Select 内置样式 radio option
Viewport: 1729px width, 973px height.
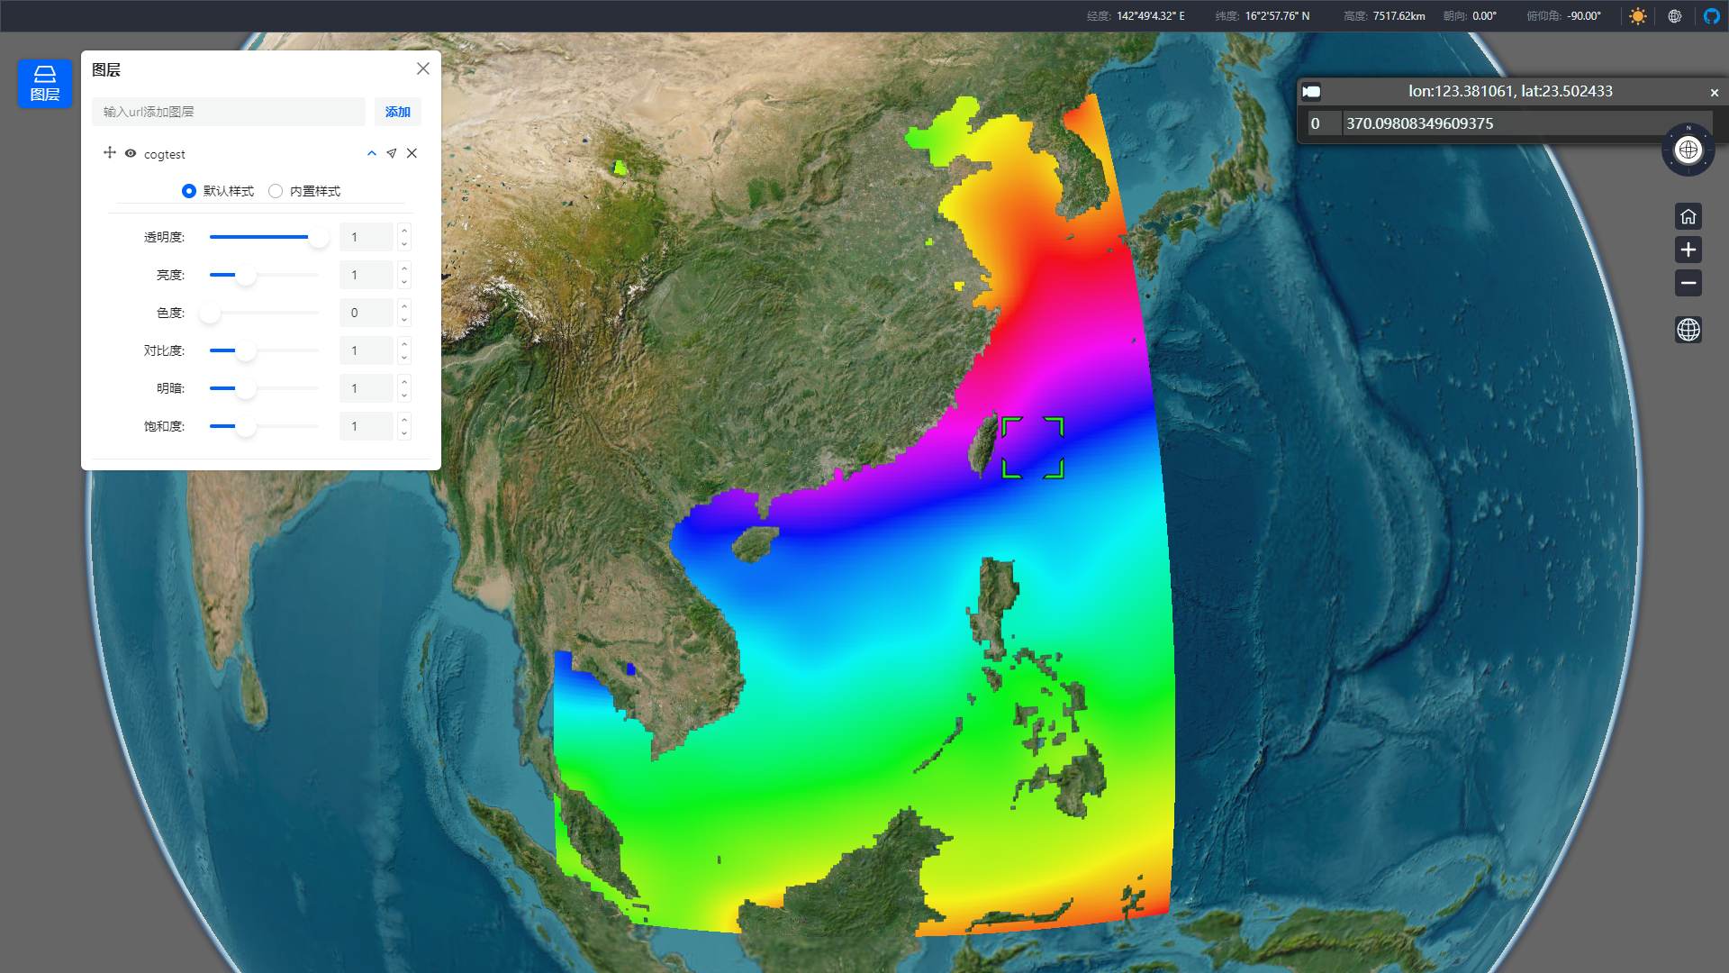coord(276,191)
